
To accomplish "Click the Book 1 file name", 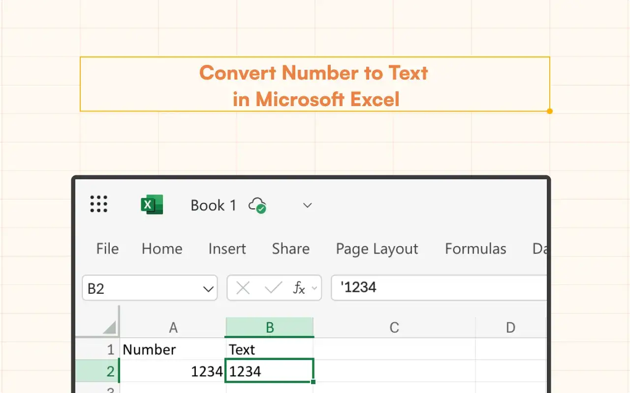I will 214,205.
